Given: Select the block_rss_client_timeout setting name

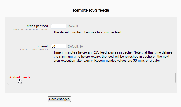Looking at the screenshot, I should click(x=33, y=50).
